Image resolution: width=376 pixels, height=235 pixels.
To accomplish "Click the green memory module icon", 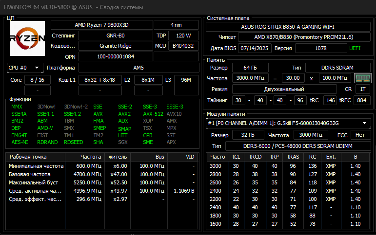I will pos(362,78).
